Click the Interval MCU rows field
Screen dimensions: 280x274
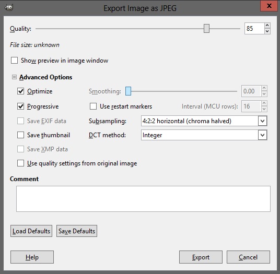click(x=251, y=106)
